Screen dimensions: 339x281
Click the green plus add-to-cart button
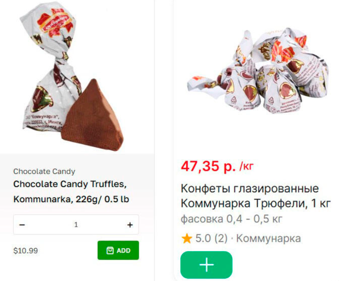coord(206,265)
